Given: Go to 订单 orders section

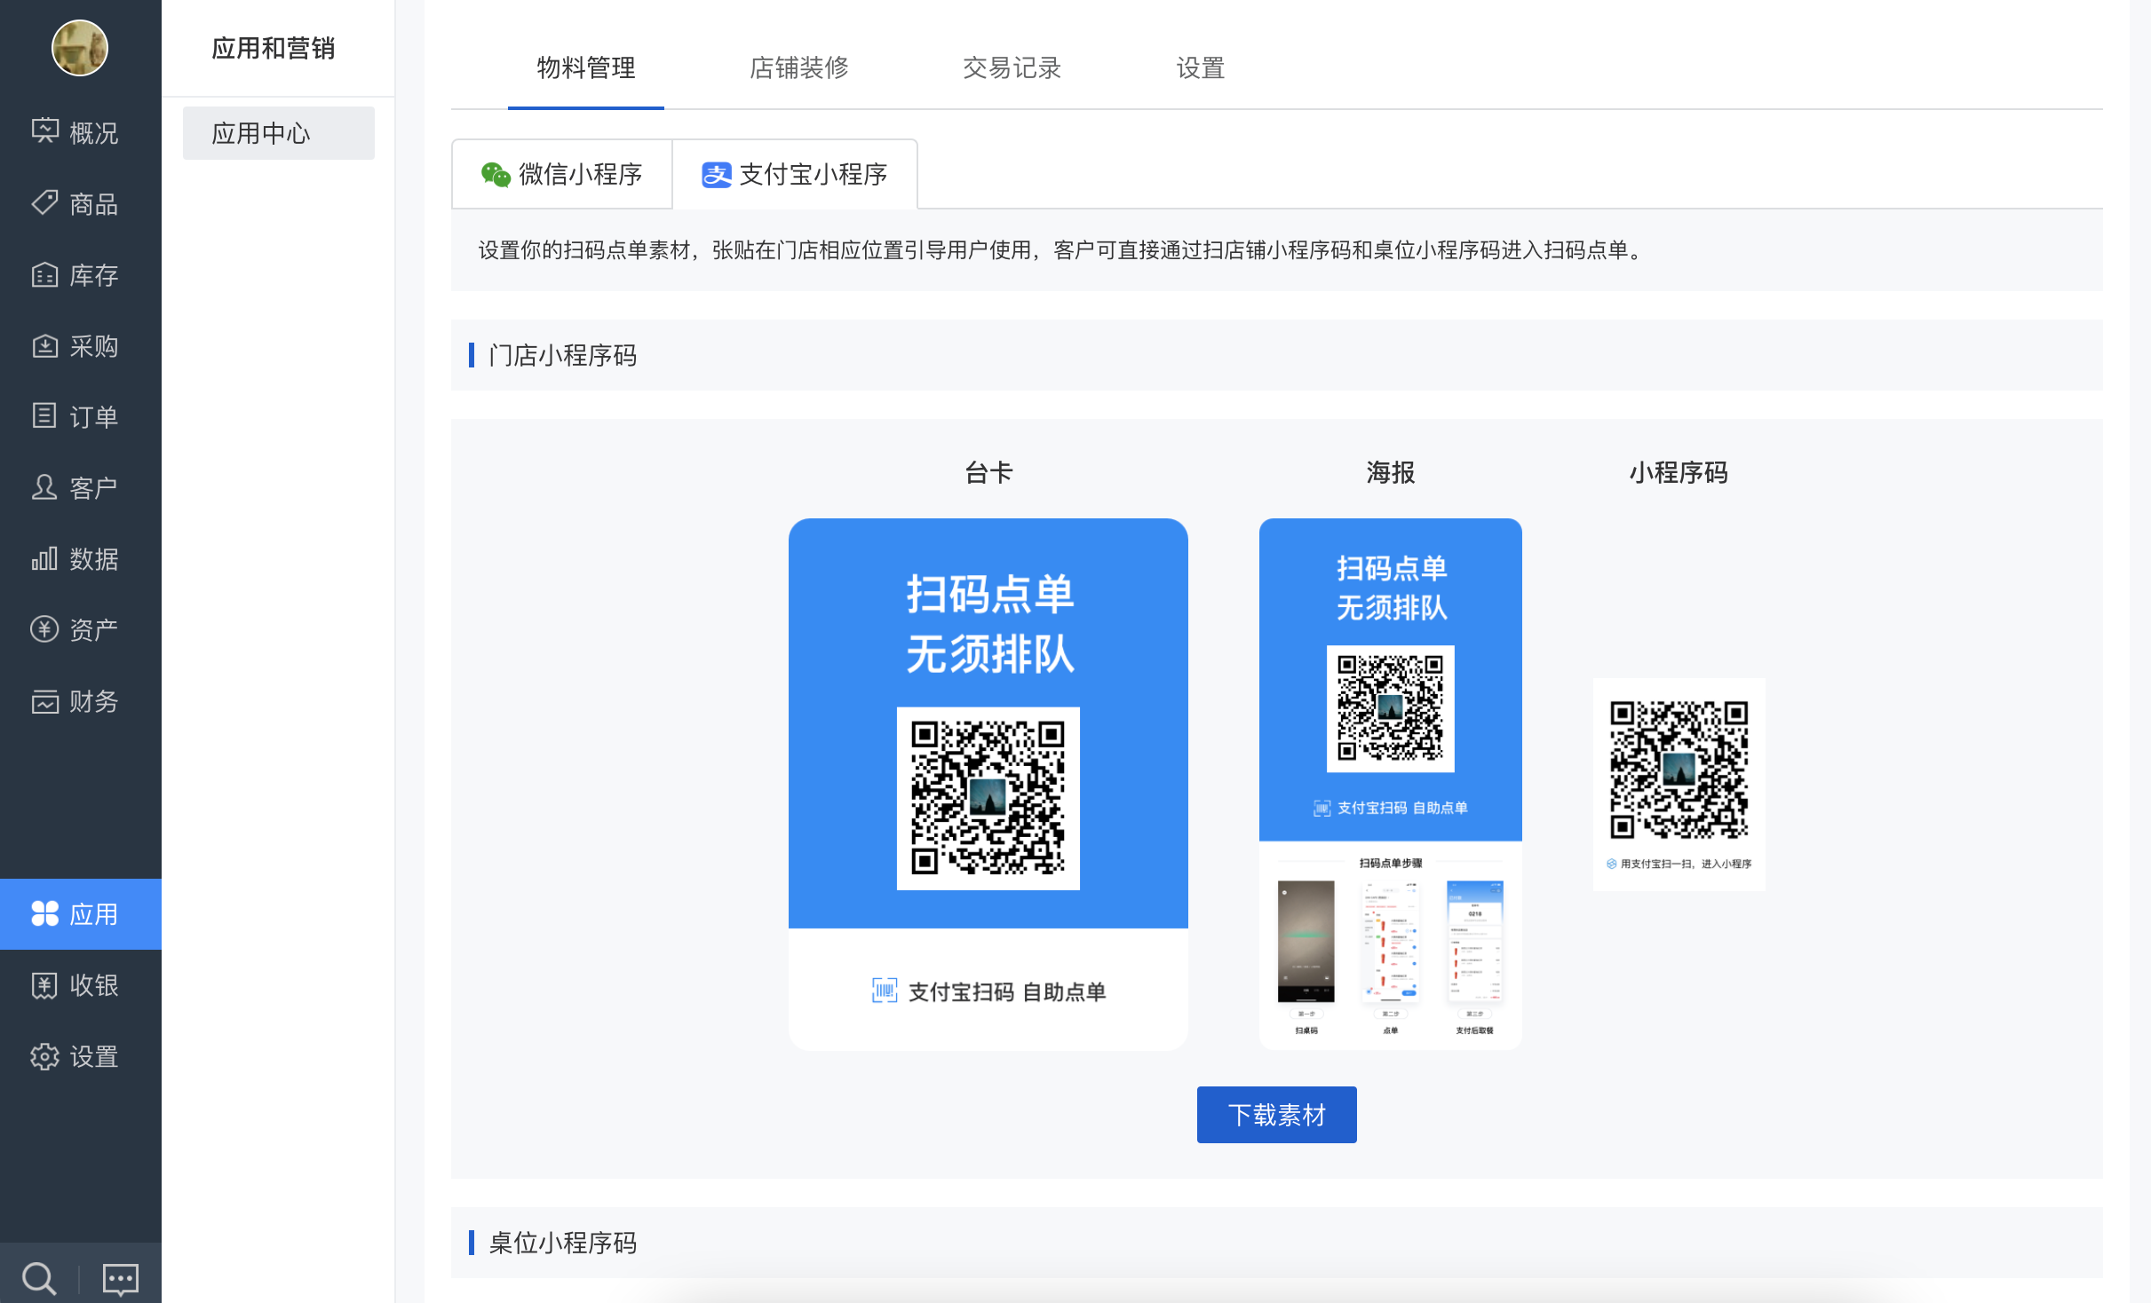Looking at the screenshot, I should [x=45, y=416].
